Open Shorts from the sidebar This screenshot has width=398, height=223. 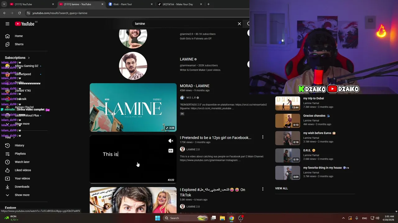19,44
